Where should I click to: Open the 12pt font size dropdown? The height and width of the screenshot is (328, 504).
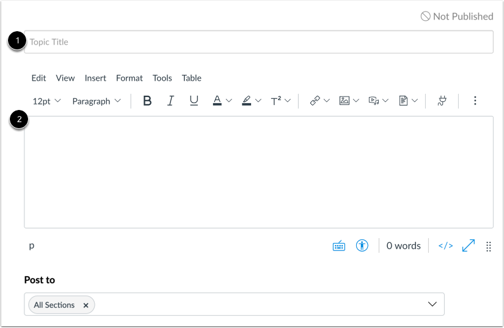click(x=46, y=101)
